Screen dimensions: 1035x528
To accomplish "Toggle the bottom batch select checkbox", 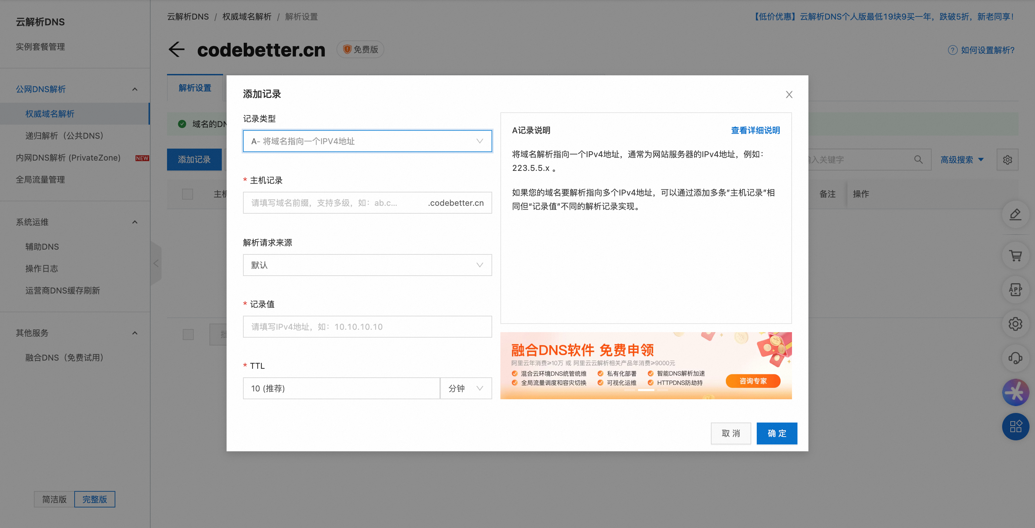I will pyautogui.click(x=188, y=334).
